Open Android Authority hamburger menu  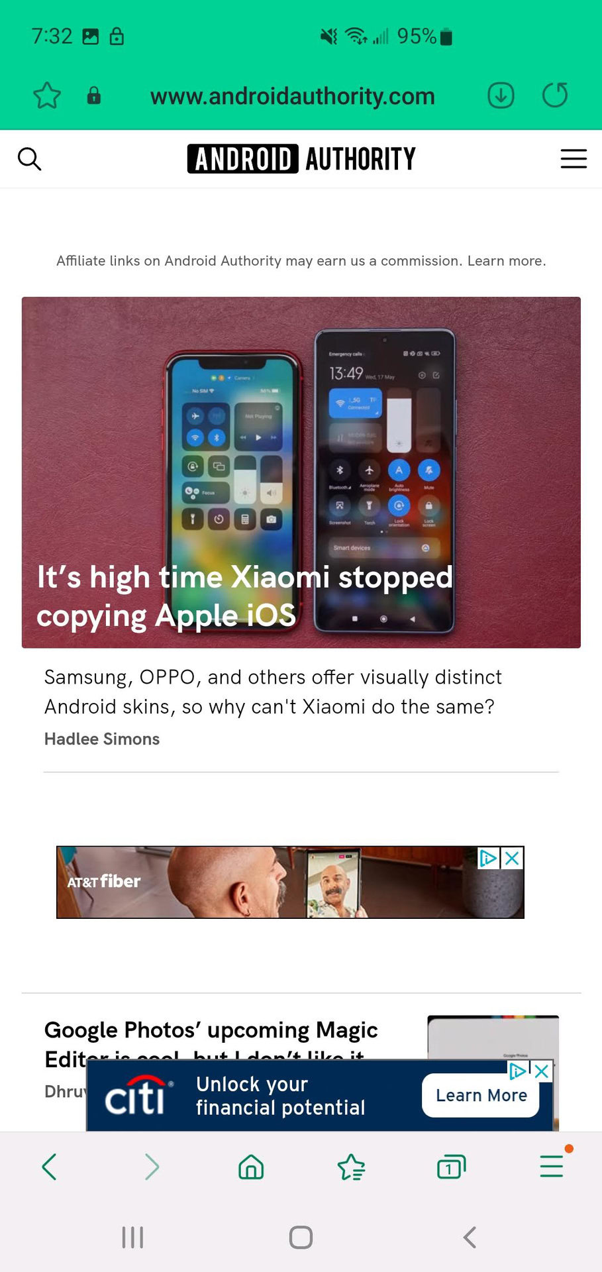coord(574,159)
